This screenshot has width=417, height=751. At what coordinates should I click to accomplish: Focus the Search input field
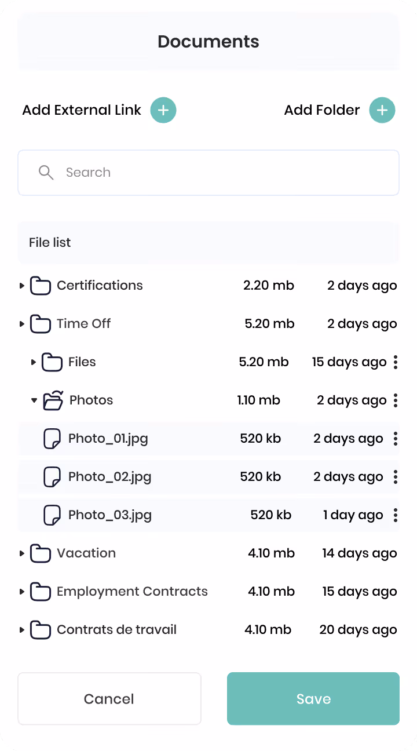click(209, 173)
